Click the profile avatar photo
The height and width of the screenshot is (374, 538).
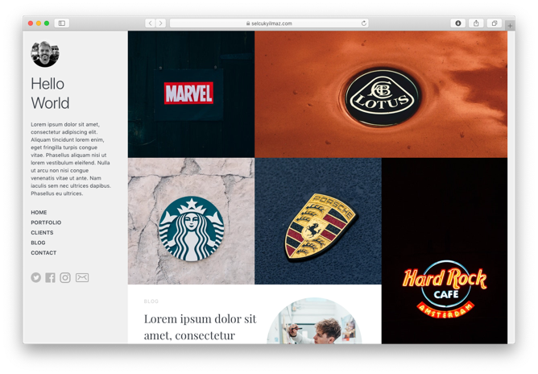[x=45, y=54]
